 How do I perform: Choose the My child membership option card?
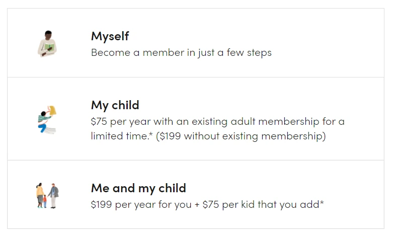point(196,119)
